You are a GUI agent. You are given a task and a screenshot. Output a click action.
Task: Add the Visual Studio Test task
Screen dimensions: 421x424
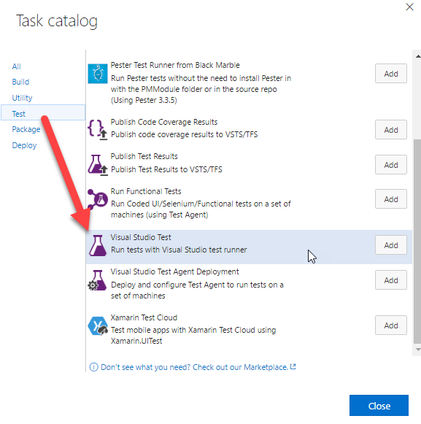(390, 245)
